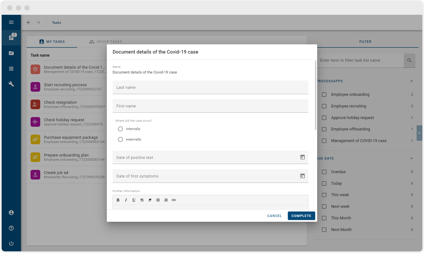This screenshot has height=253, width=424.
Task: Switch to the My Tasks tab
Action: point(52,42)
